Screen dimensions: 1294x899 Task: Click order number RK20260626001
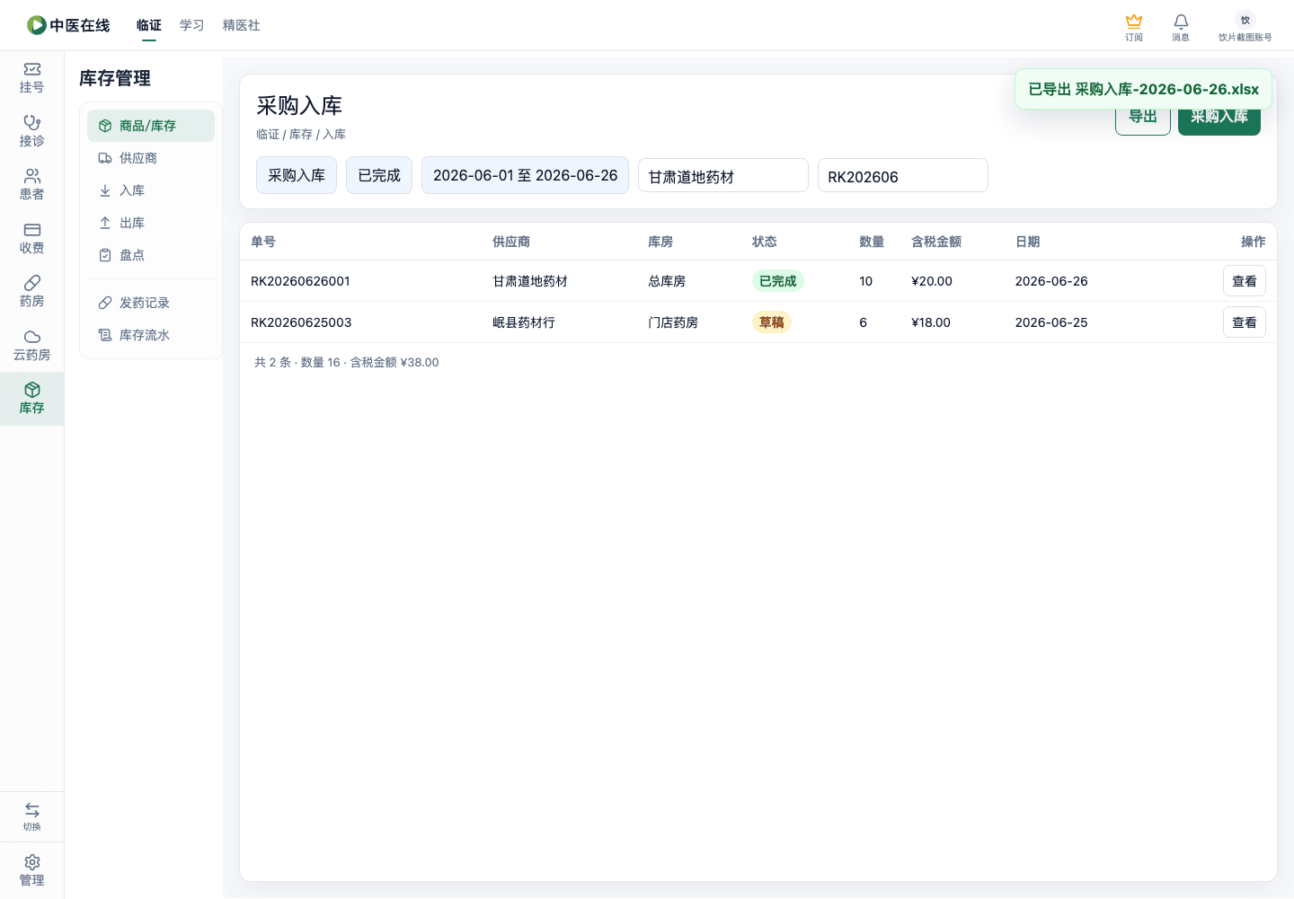tap(300, 281)
